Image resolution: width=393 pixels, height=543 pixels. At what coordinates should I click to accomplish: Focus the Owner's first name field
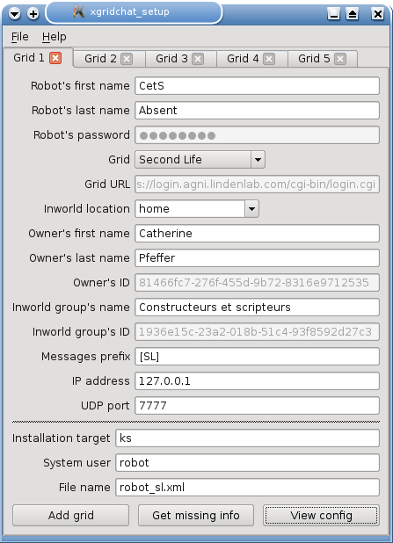tap(257, 234)
